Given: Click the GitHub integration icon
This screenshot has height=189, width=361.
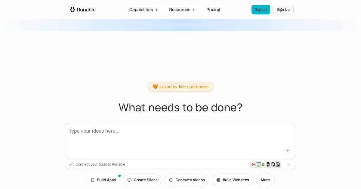Looking at the screenshot, I should (x=273, y=164).
